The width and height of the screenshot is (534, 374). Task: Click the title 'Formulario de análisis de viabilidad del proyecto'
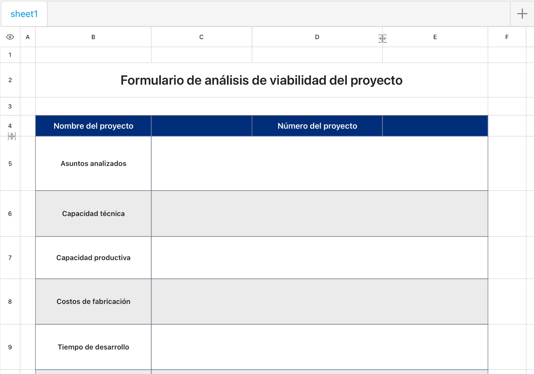click(x=261, y=80)
